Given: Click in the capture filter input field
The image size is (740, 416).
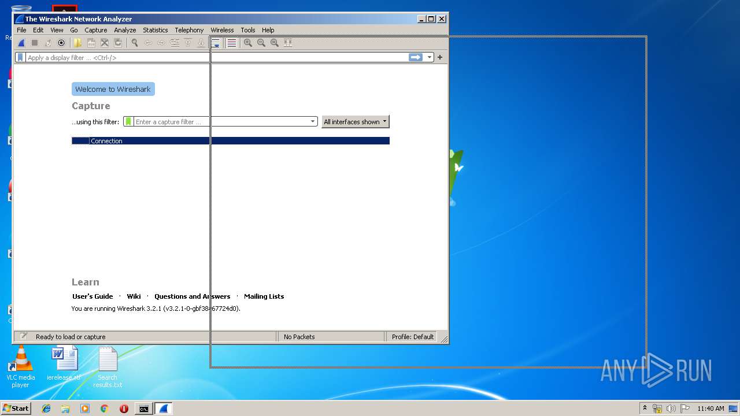Looking at the screenshot, I should pyautogui.click(x=221, y=122).
